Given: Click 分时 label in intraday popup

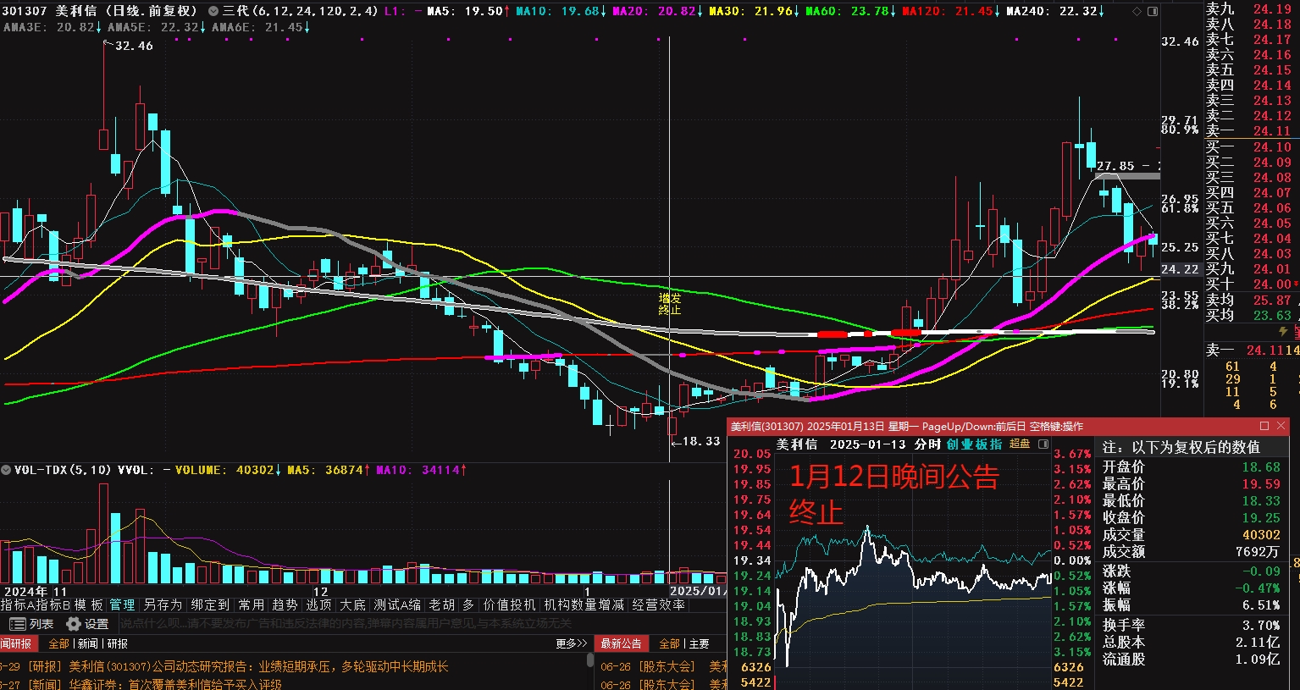Looking at the screenshot, I should tap(928, 444).
